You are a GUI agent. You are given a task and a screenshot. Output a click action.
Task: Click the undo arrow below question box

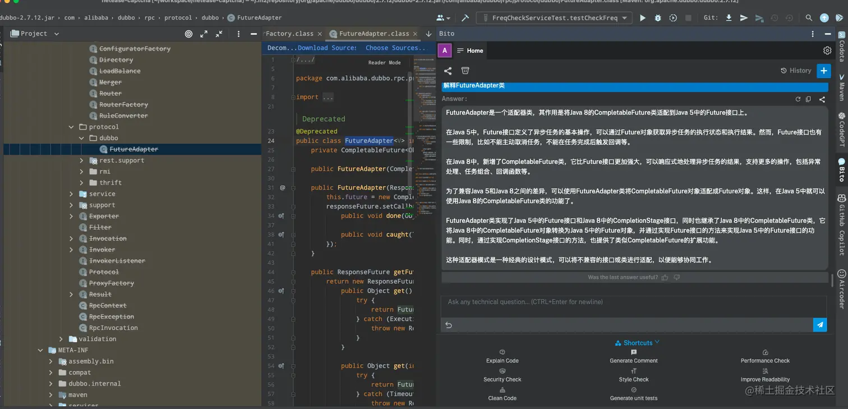tap(449, 325)
